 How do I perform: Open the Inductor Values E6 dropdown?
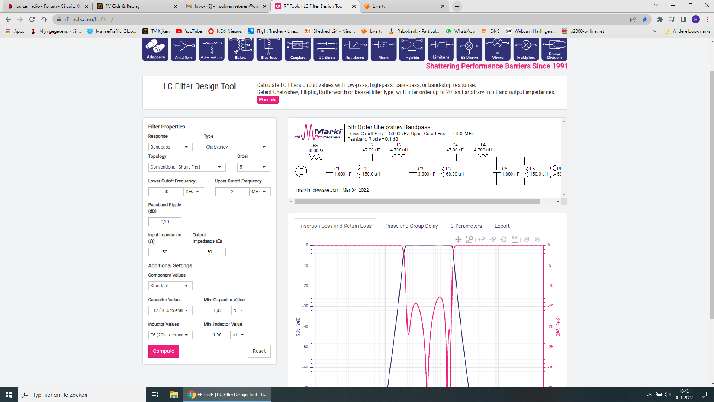click(x=170, y=335)
